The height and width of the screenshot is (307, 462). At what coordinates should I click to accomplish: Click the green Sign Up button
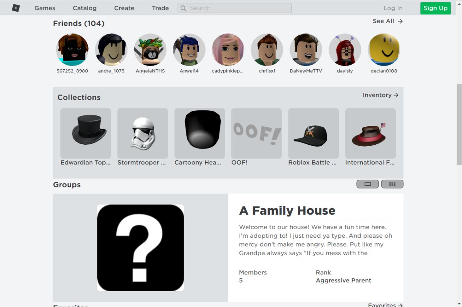click(435, 8)
